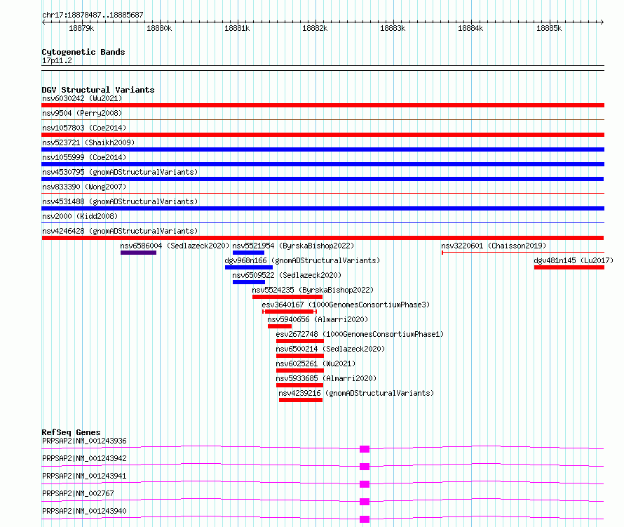Viewport: 624px width, 527px height.
Task: Select nsv4530795 gnomAD variant label
Action: [x=120, y=172]
